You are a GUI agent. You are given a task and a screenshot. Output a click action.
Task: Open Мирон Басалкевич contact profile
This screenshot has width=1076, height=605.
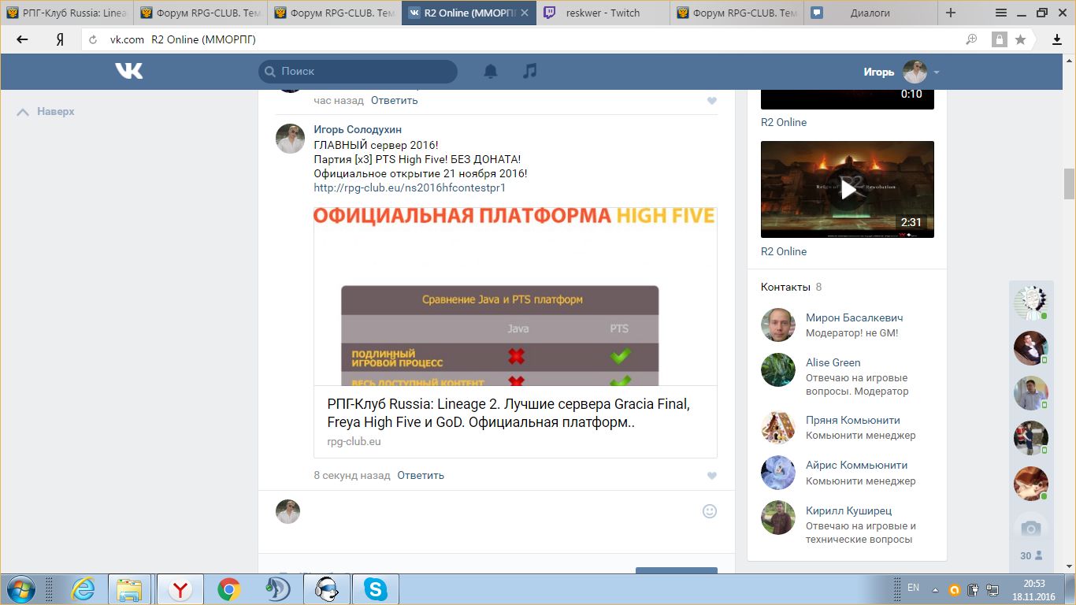(x=854, y=318)
